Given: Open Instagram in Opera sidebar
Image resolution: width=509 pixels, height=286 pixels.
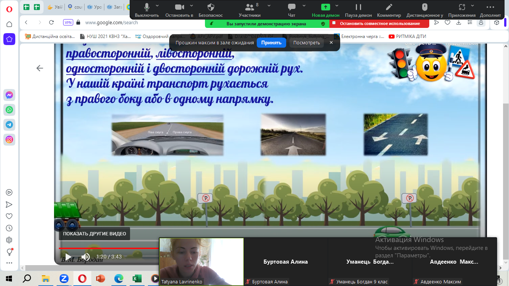Looking at the screenshot, I should pyautogui.click(x=9, y=140).
